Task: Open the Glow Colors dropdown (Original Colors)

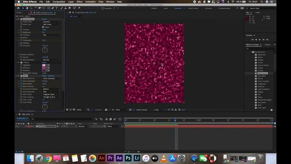Action: point(51,94)
